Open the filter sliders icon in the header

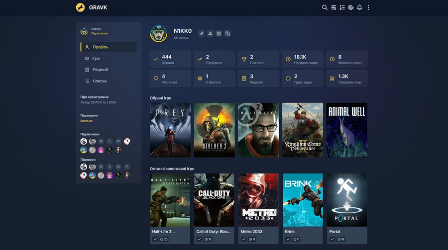[334, 7]
